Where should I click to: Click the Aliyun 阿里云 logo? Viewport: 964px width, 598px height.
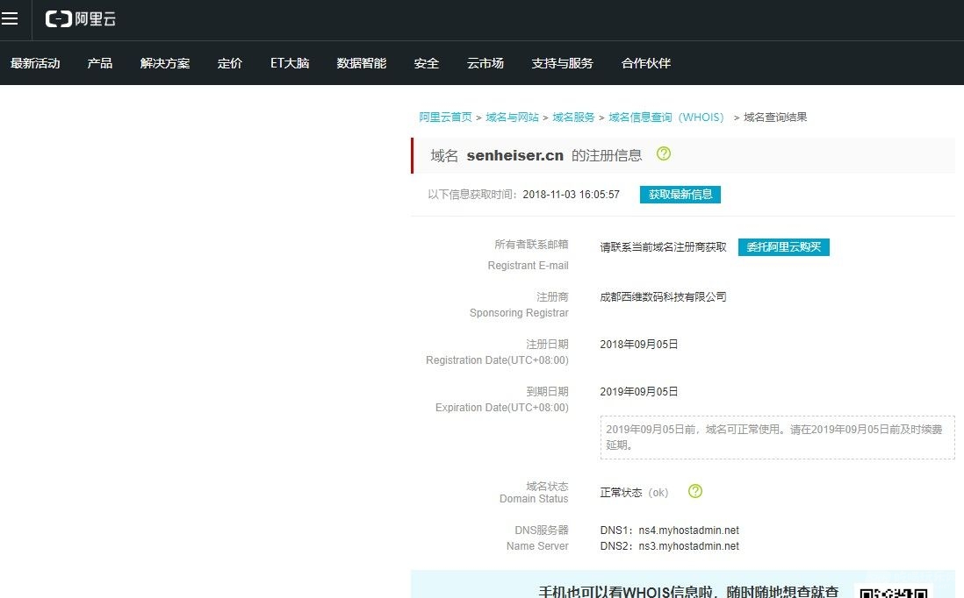(x=81, y=19)
